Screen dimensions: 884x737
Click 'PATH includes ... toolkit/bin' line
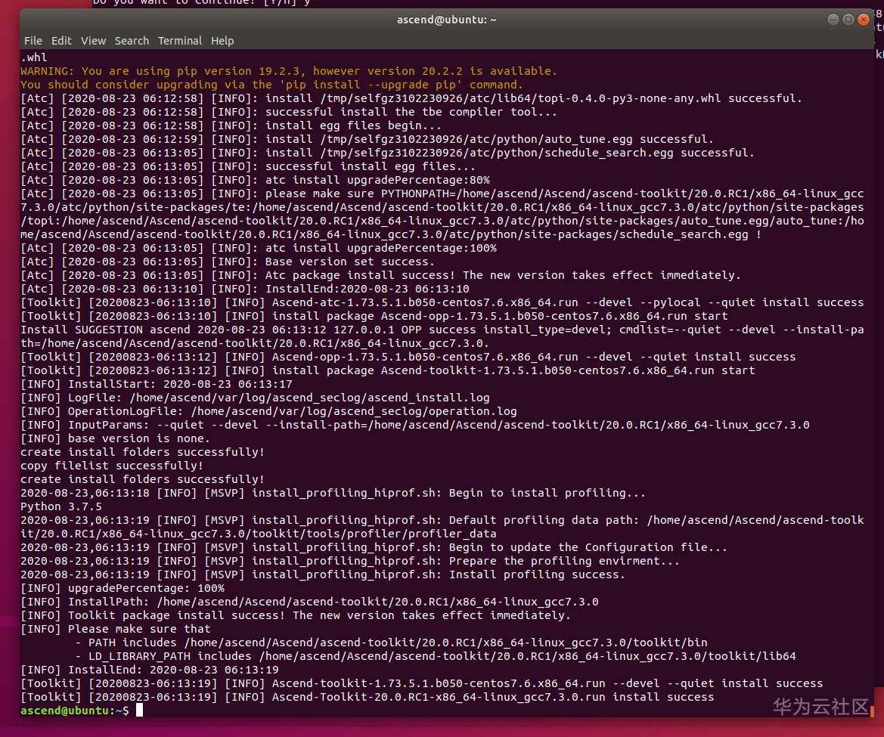click(391, 643)
